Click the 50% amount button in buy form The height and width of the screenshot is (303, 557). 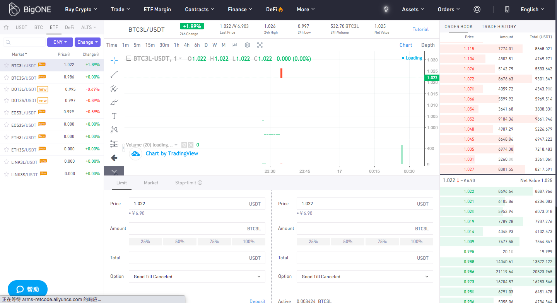pos(179,242)
